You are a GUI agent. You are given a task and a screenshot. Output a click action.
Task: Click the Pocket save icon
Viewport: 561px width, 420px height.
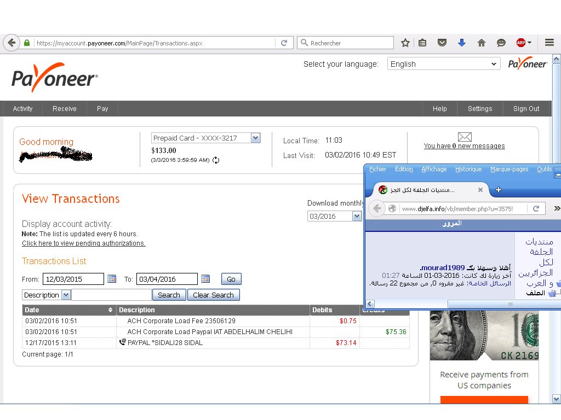click(442, 43)
